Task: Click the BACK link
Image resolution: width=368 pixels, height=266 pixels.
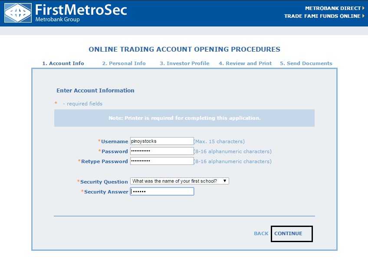Action: coord(262,233)
